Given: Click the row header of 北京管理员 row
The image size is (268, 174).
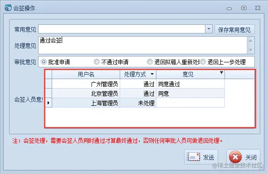Looking at the screenshot, I should pos(49,94).
